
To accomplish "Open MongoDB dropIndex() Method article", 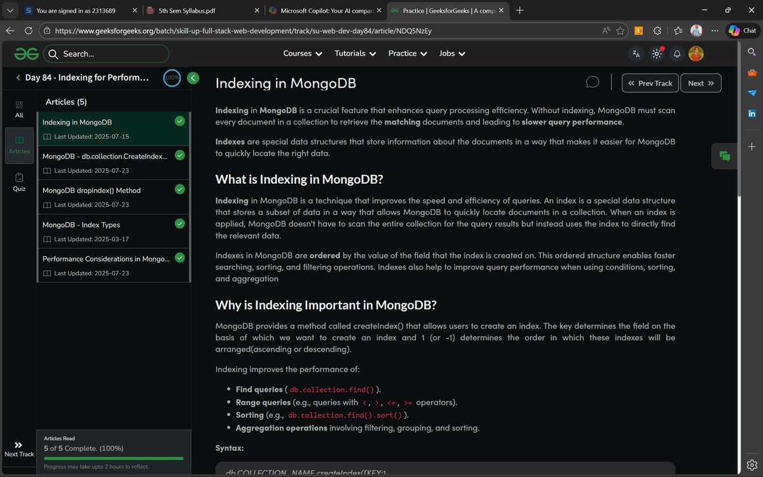I will [113, 197].
